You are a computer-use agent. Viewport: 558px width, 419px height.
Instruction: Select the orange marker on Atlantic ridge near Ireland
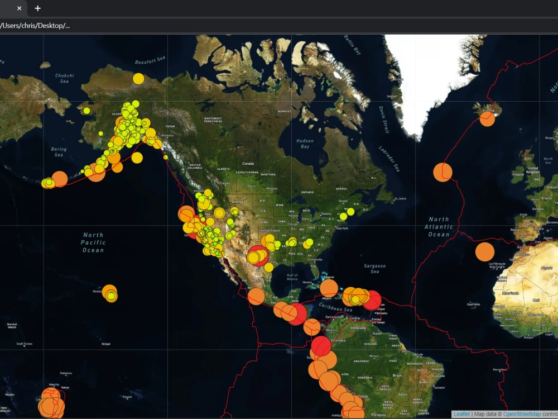coord(442,173)
